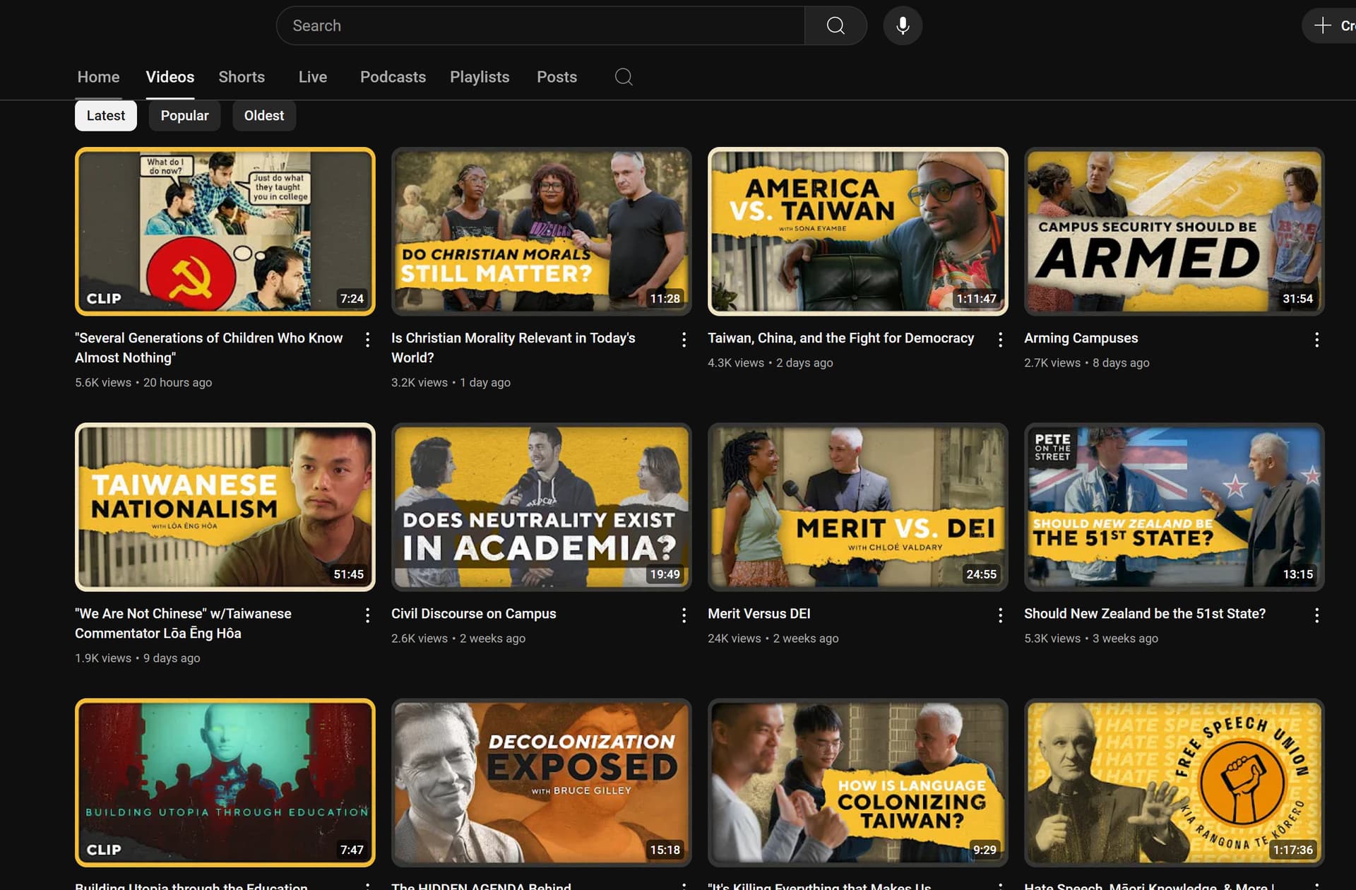Select the Latest sort filter chip
1356x890 pixels.
tap(106, 116)
